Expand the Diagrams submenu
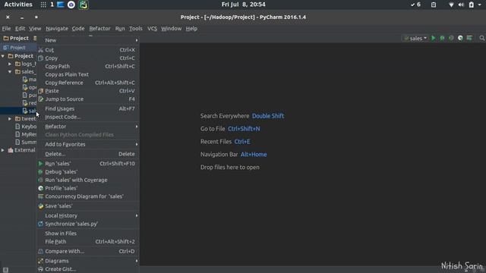The image size is (486, 273). 88,261
